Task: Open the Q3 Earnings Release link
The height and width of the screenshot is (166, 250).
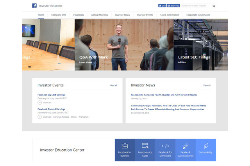Action: coord(61,117)
